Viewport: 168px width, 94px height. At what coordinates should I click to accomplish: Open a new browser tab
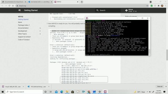(82, 2)
